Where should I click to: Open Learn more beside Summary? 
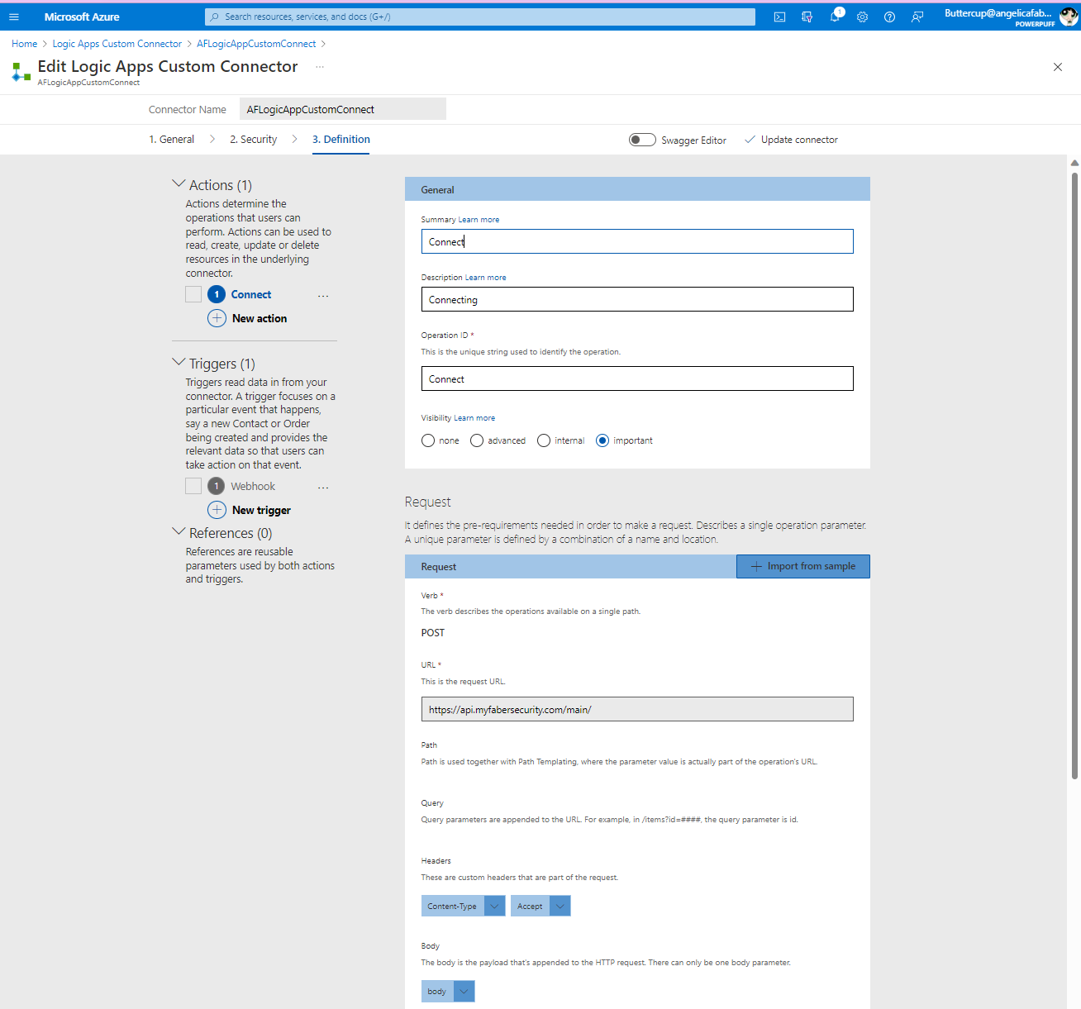pyautogui.click(x=479, y=219)
